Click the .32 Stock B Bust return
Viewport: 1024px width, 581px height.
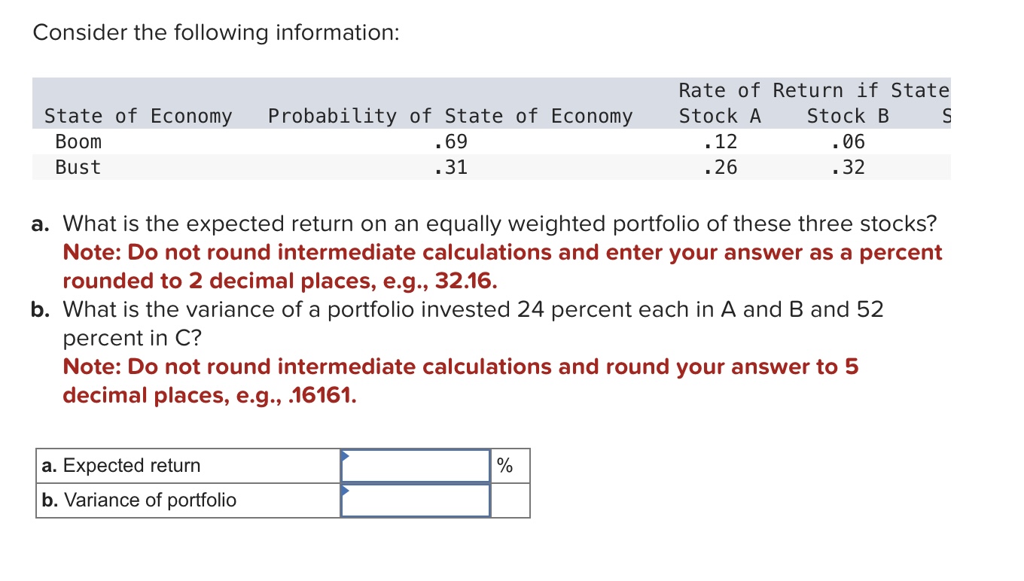[848, 167]
